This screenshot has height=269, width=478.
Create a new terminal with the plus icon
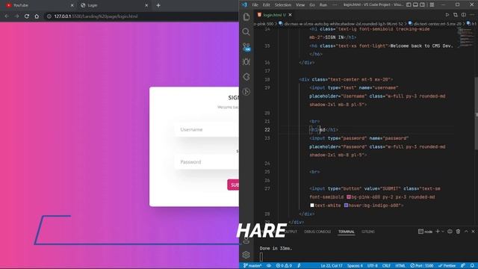(x=438, y=232)
